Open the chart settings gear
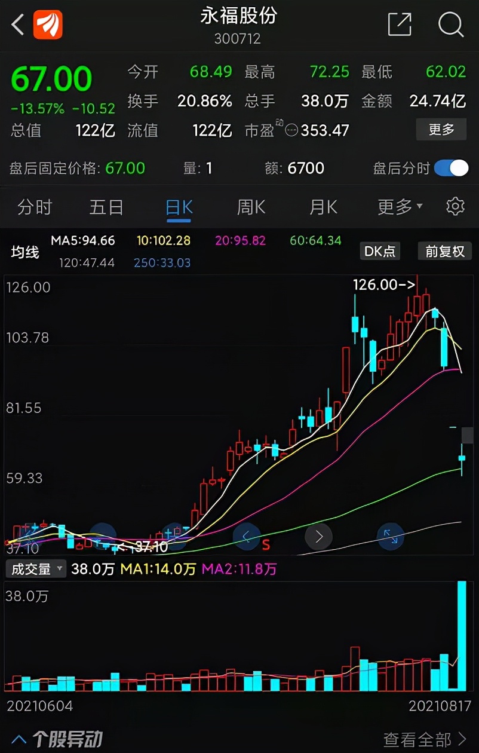Image resolution: width=479 pixels, height=753 pixels. pyautogui.click(x=455, y=206)
